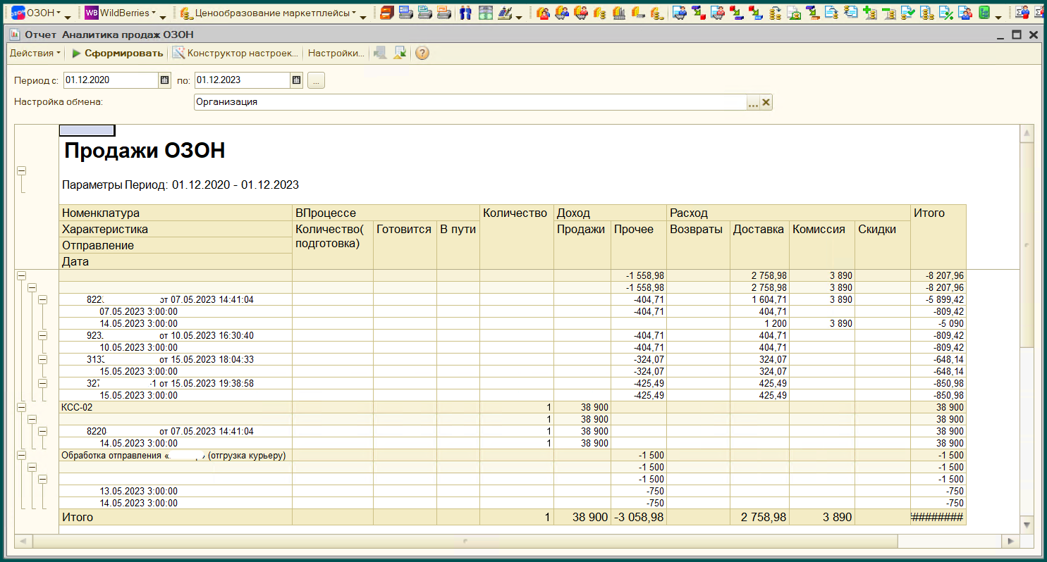1047x562 pixels.
Task: Click the gray cabinet toolbar icon
Action: [x=485, y=13]
